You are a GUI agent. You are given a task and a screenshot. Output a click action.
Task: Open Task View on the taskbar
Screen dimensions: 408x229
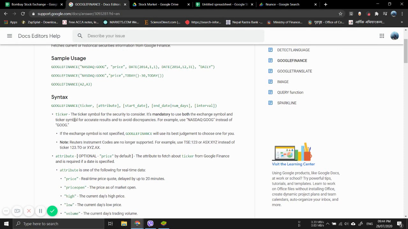click(x=110, y=224)
